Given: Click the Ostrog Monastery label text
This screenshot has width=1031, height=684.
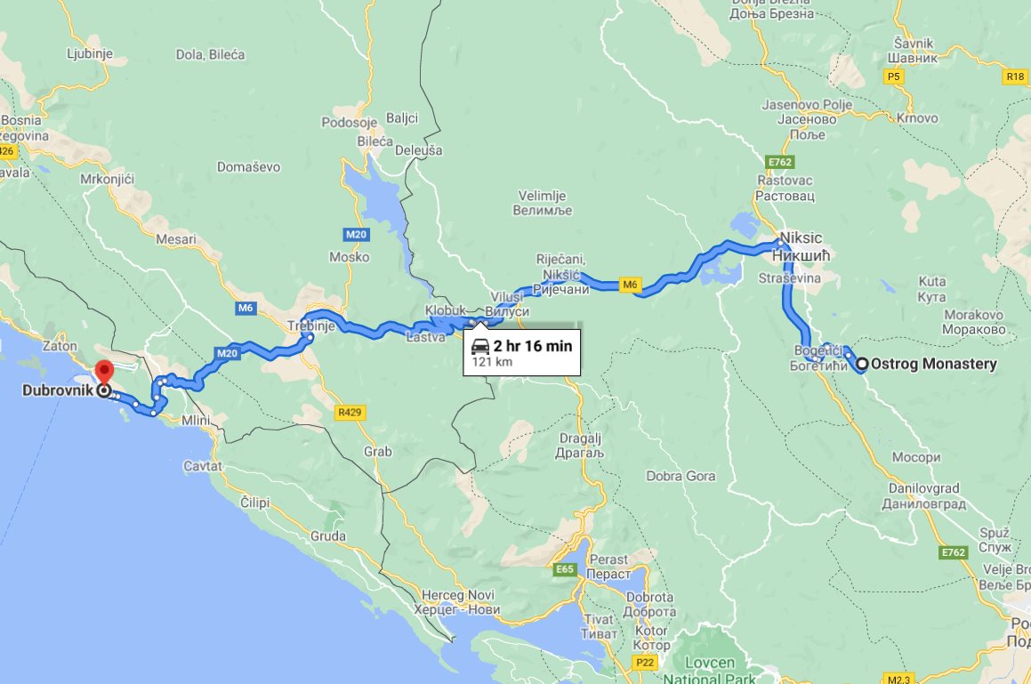Looking at the screenshot, I should 934,364.
